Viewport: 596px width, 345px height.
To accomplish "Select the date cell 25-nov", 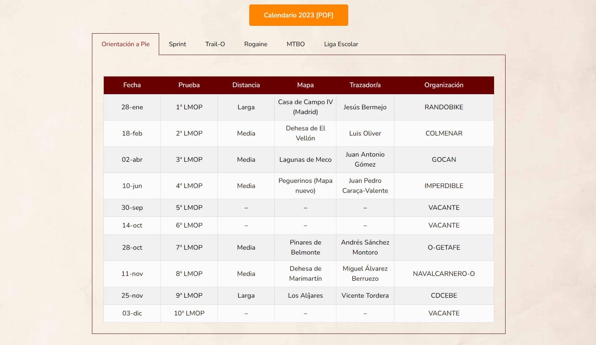I will click(x=132, y=296).
